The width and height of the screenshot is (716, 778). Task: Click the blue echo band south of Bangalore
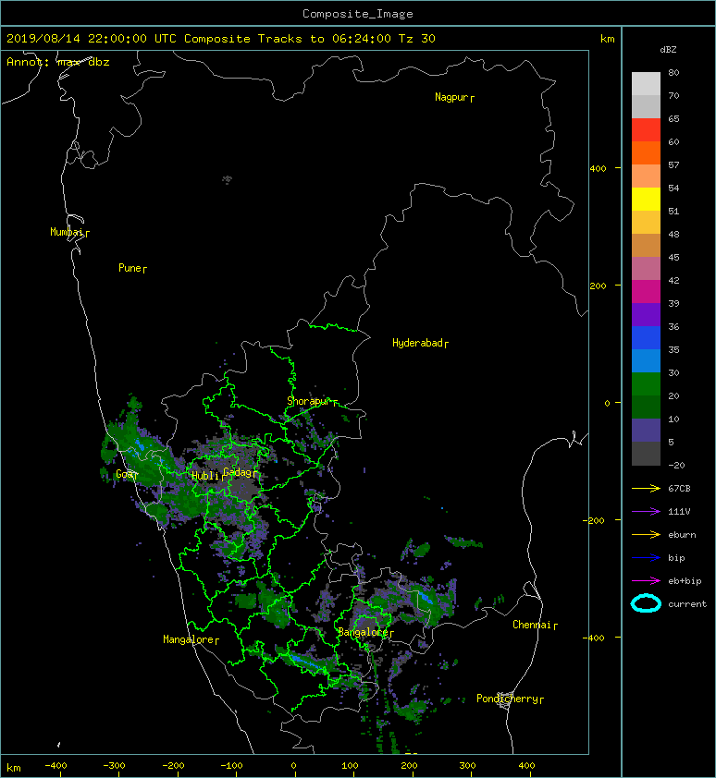point(304,662)
